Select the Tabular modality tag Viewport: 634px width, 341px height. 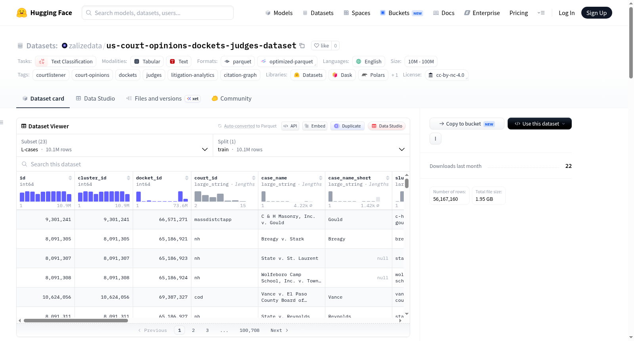(x=147, y=61)
